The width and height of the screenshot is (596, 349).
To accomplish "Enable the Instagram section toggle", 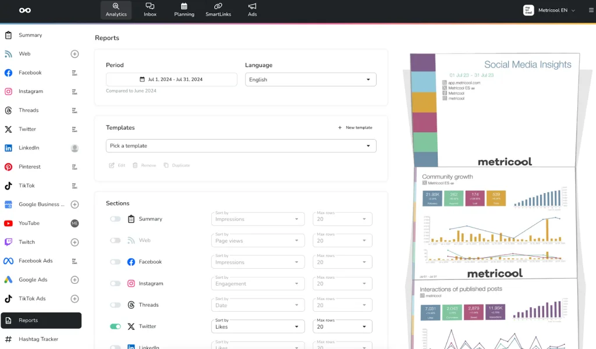I will (115, 283).
